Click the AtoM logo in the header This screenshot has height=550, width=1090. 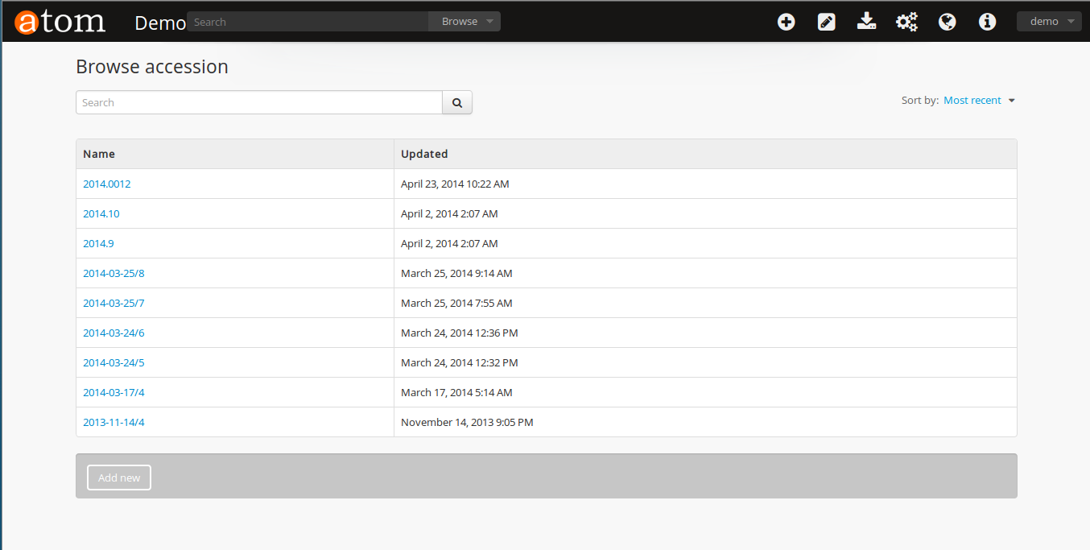point(60,22)
